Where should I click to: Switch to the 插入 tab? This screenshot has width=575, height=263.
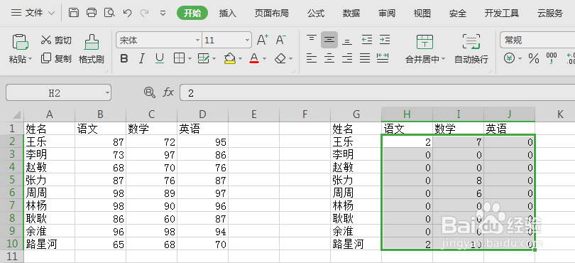click(228, 14)
